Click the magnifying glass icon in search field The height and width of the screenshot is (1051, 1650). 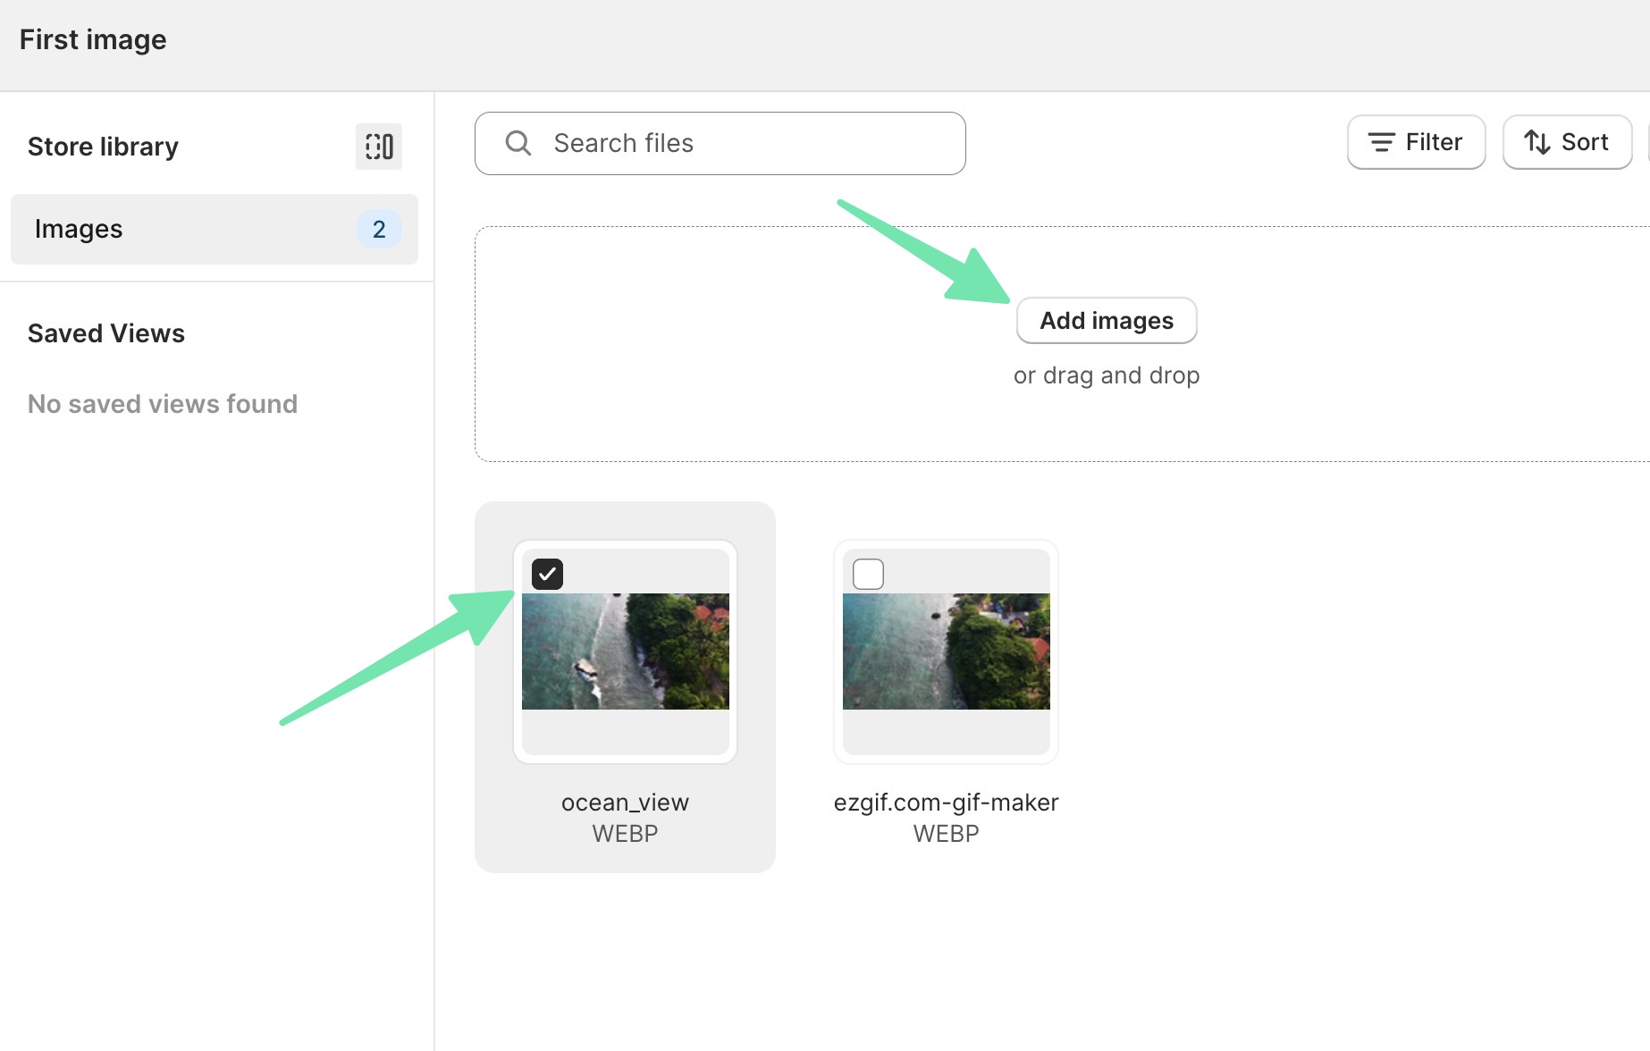coord(518,142)
